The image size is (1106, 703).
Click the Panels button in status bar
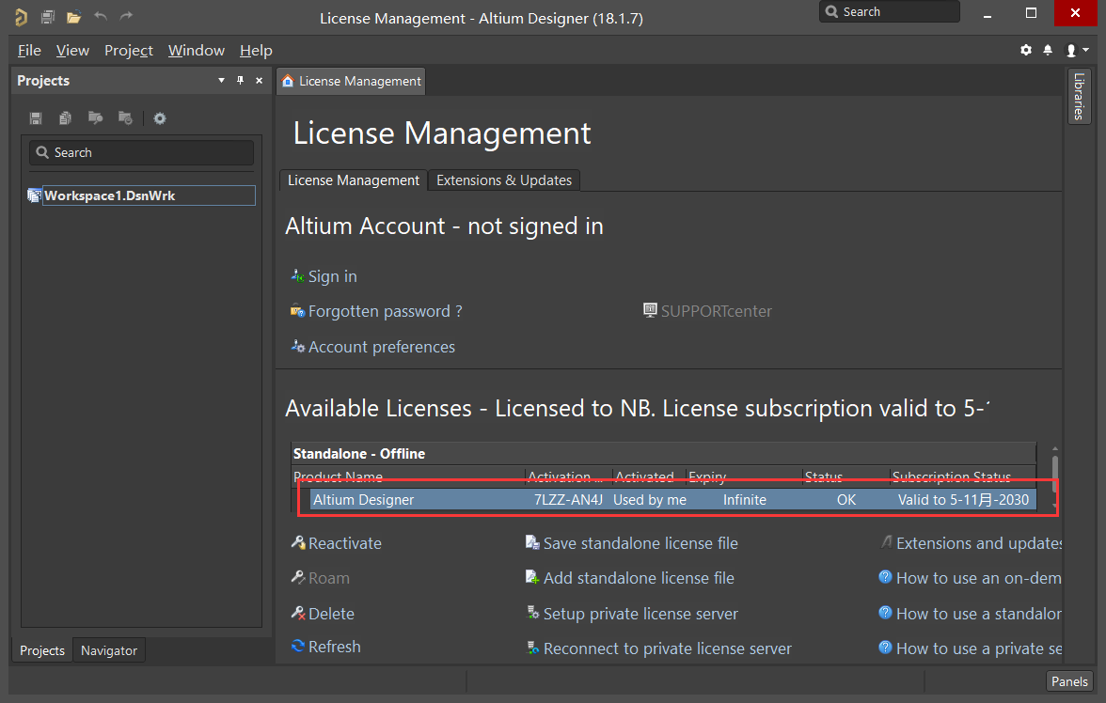click(1069, 681)
